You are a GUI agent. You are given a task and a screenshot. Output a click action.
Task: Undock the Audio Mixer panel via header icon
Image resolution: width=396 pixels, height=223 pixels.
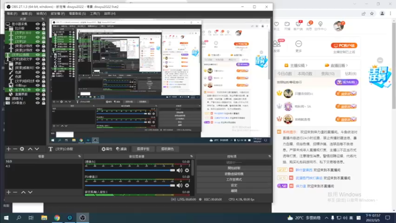pyautogui.click(x=192, y=157)
